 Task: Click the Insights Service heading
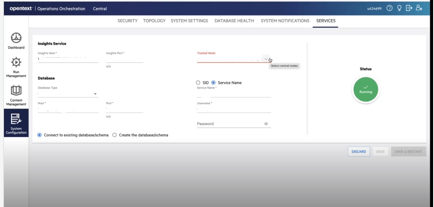52,43
